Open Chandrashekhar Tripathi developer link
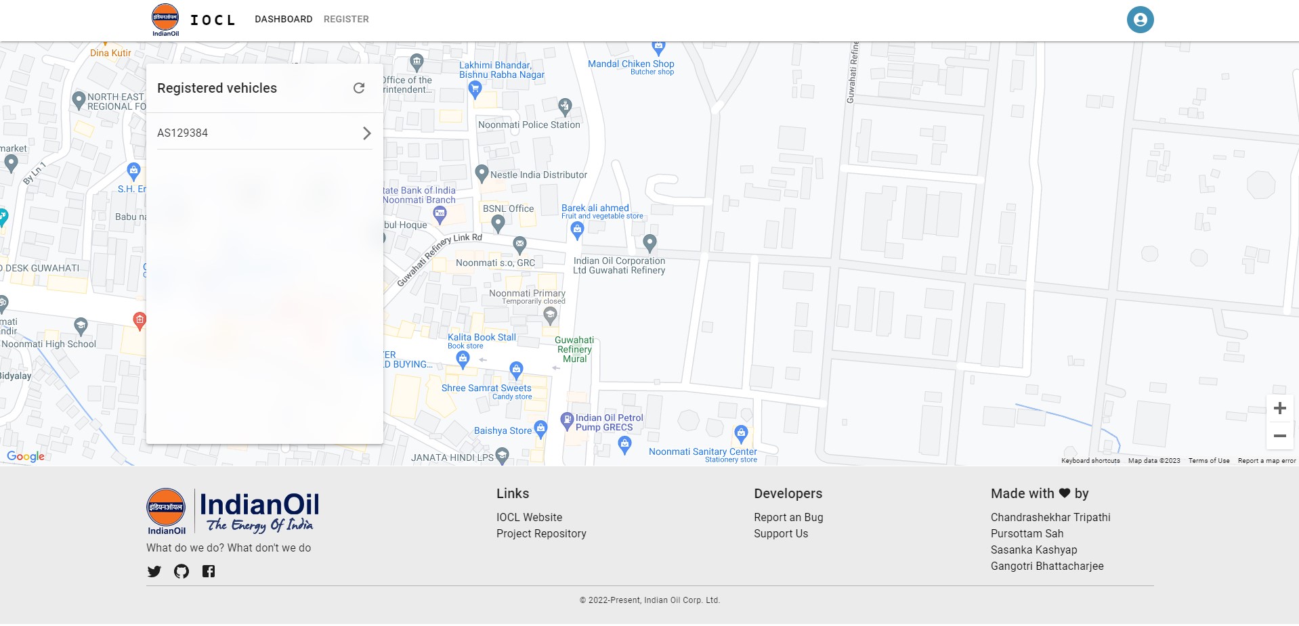The width and height of the screenshot is (1299, 626). coord(1050,517)
